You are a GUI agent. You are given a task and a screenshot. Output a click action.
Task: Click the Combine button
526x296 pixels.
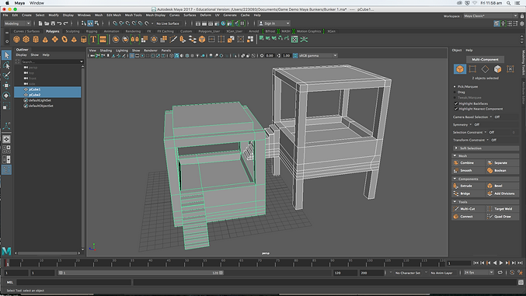[469, 163]
